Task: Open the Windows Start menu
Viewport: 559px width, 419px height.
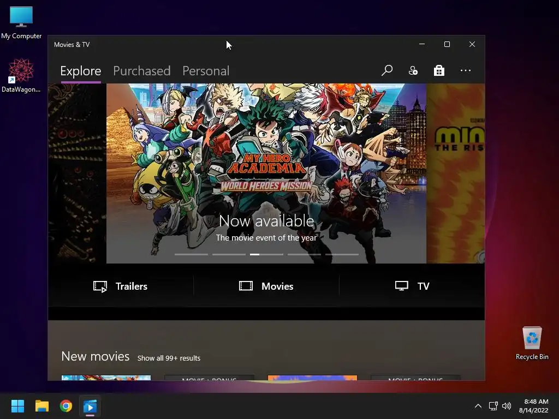Action: click(17, 406)
